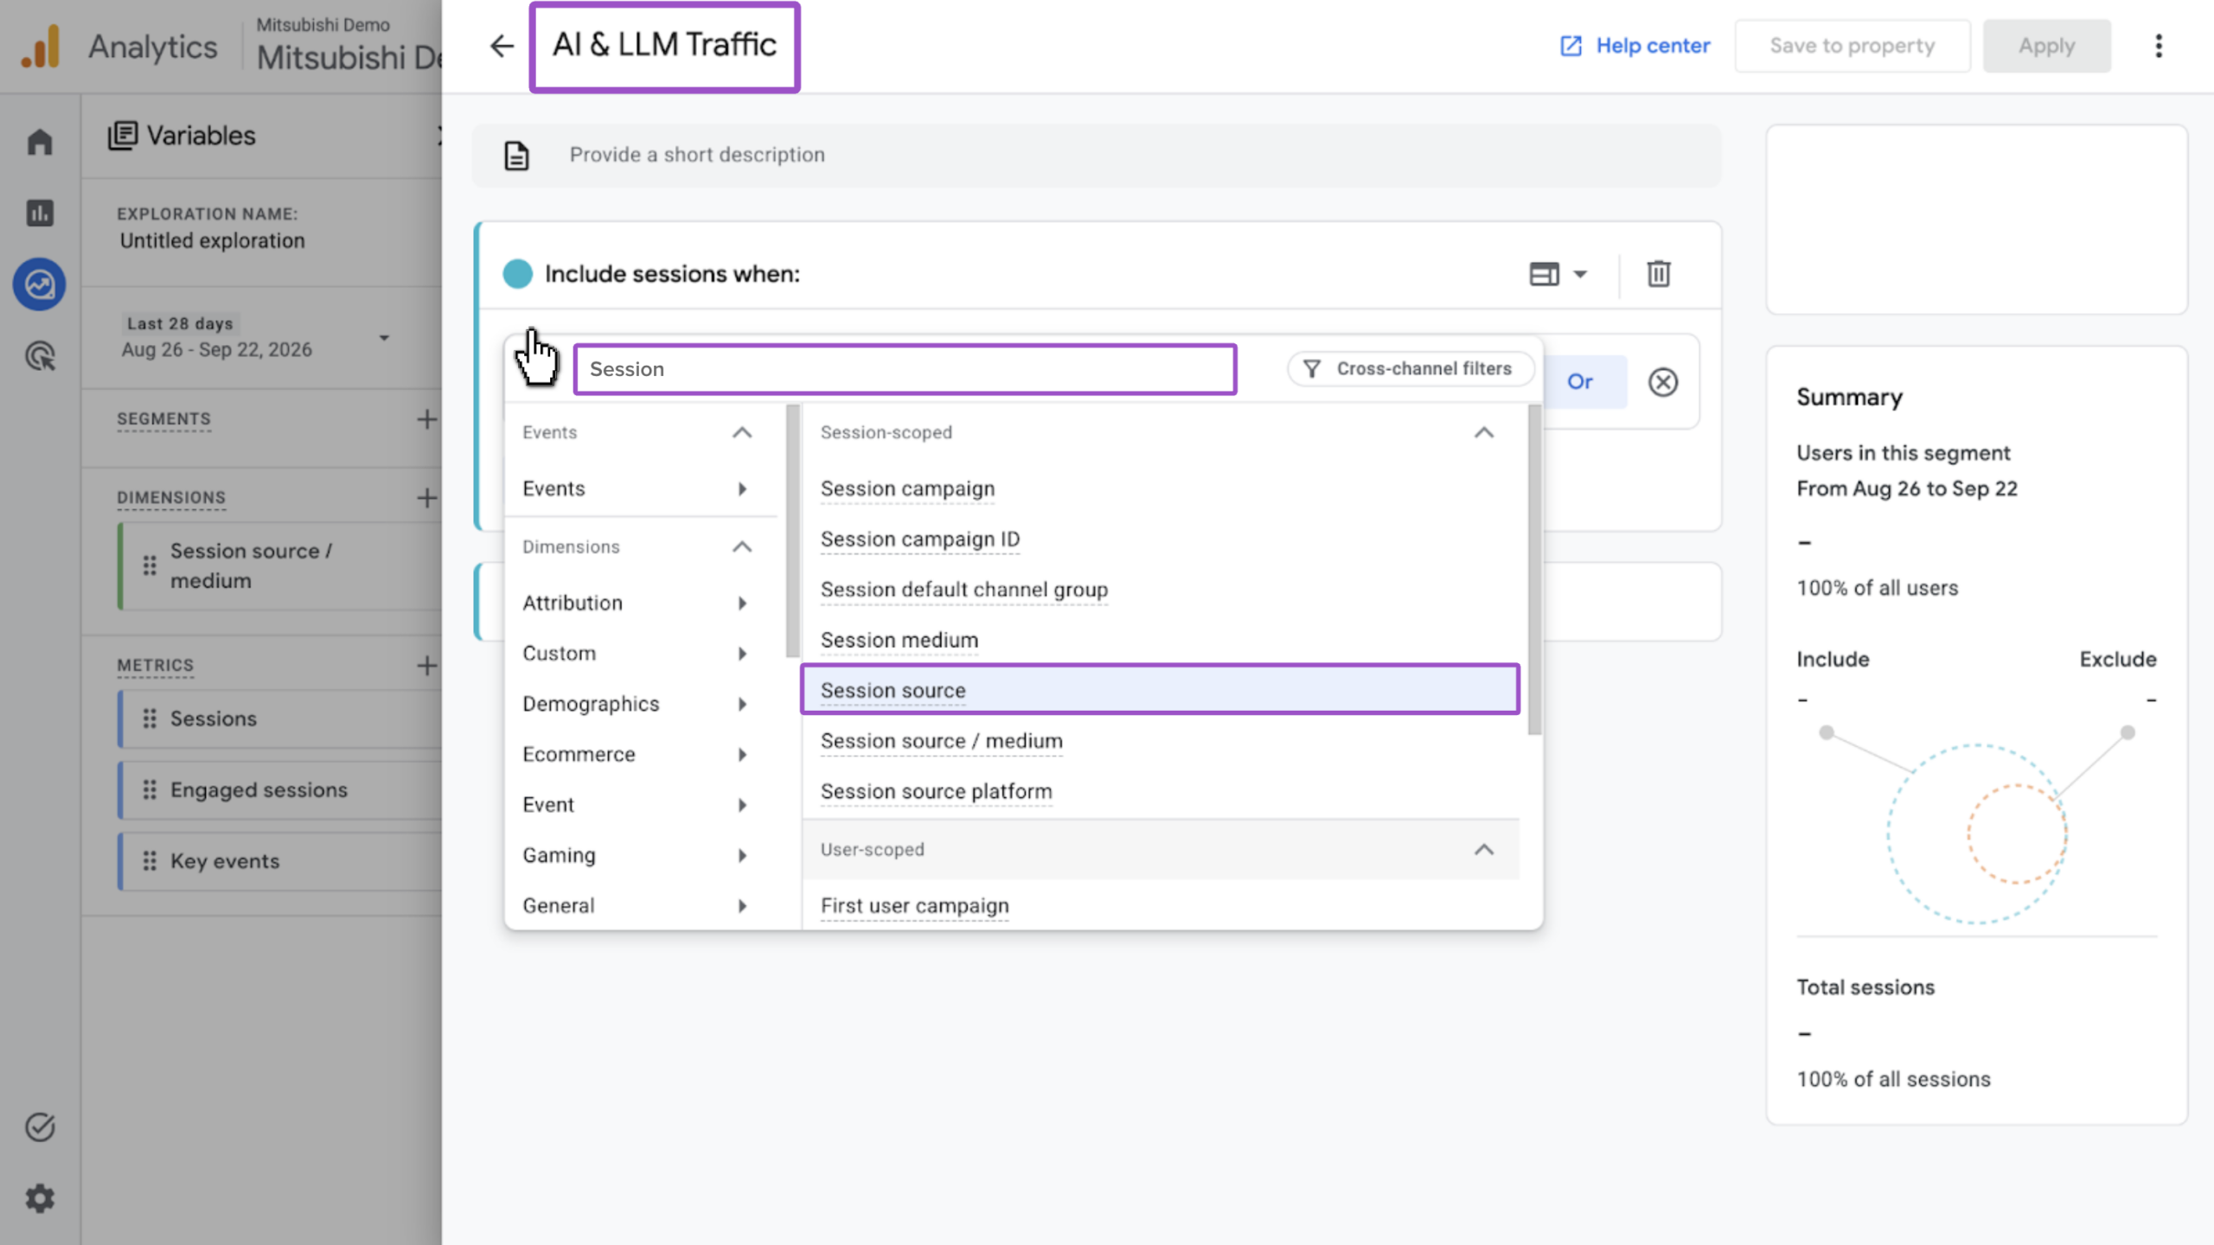2214x1245 pixels.
Task: Open Admin settings gear icon
Action: [x=40, y=1198]
